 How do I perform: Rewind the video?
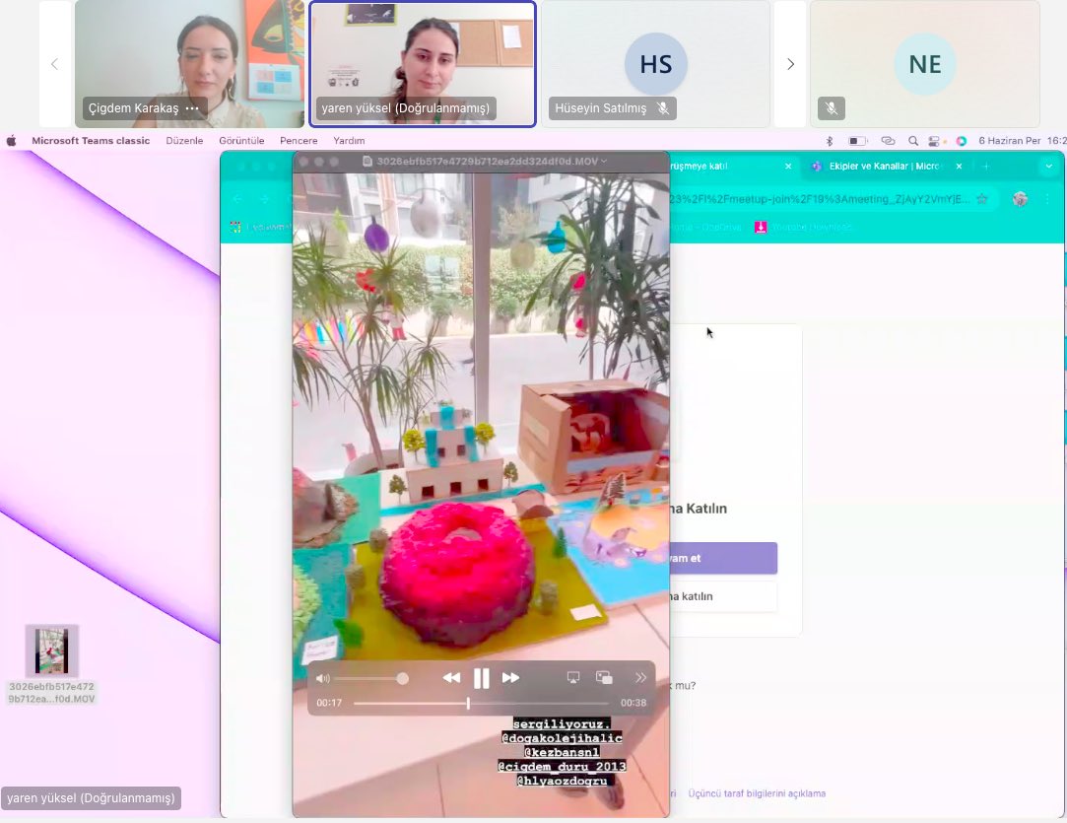(x=451, y=678)
